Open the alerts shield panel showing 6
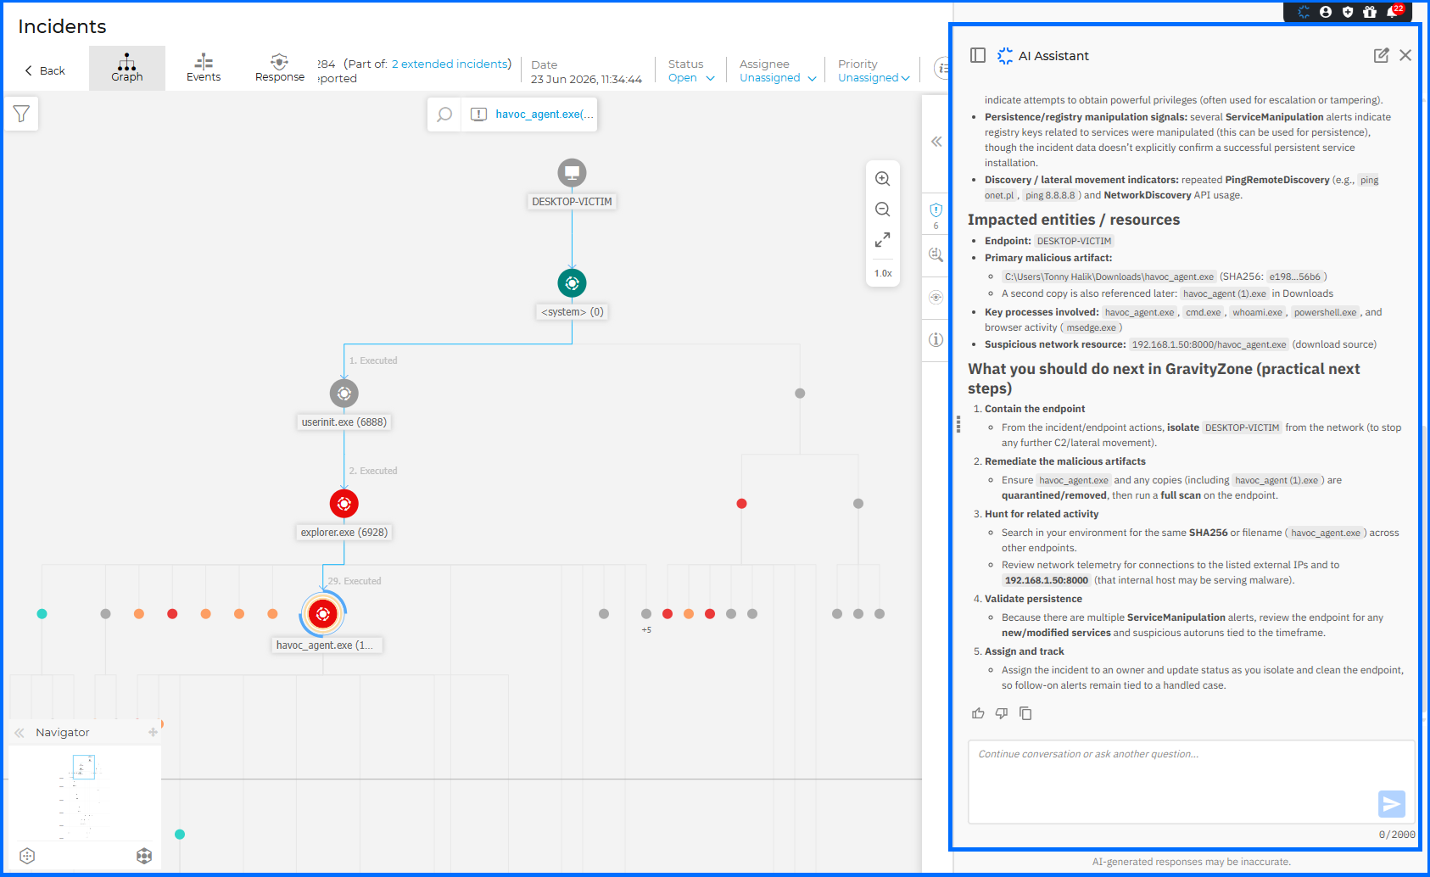Viewport: 1430px width, 877px height. [x=936, y=215]
